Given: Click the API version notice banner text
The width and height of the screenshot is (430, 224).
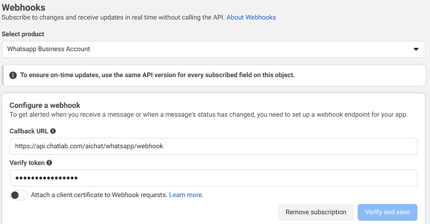Looking at the screenshot, I should pos(157,75).
